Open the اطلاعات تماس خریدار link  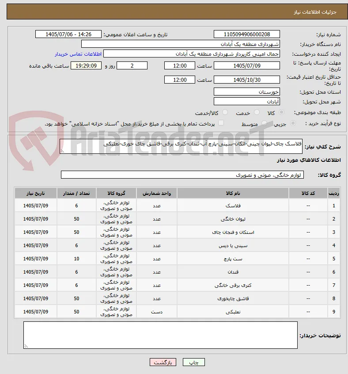(x=78, y=54)
